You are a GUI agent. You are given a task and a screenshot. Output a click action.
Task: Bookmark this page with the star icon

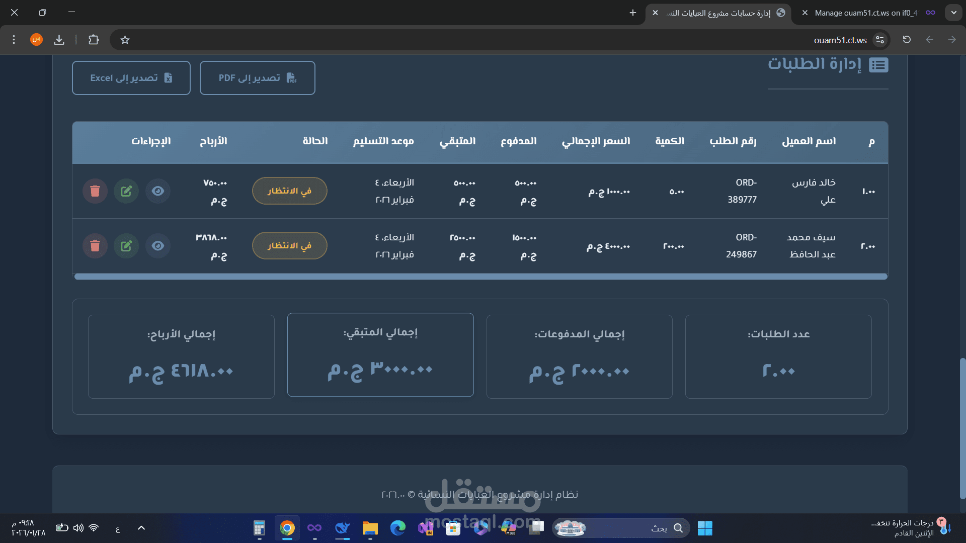tap(125, 40)
